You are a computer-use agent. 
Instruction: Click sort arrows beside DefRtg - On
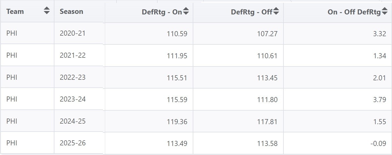[x=186, y=11]
